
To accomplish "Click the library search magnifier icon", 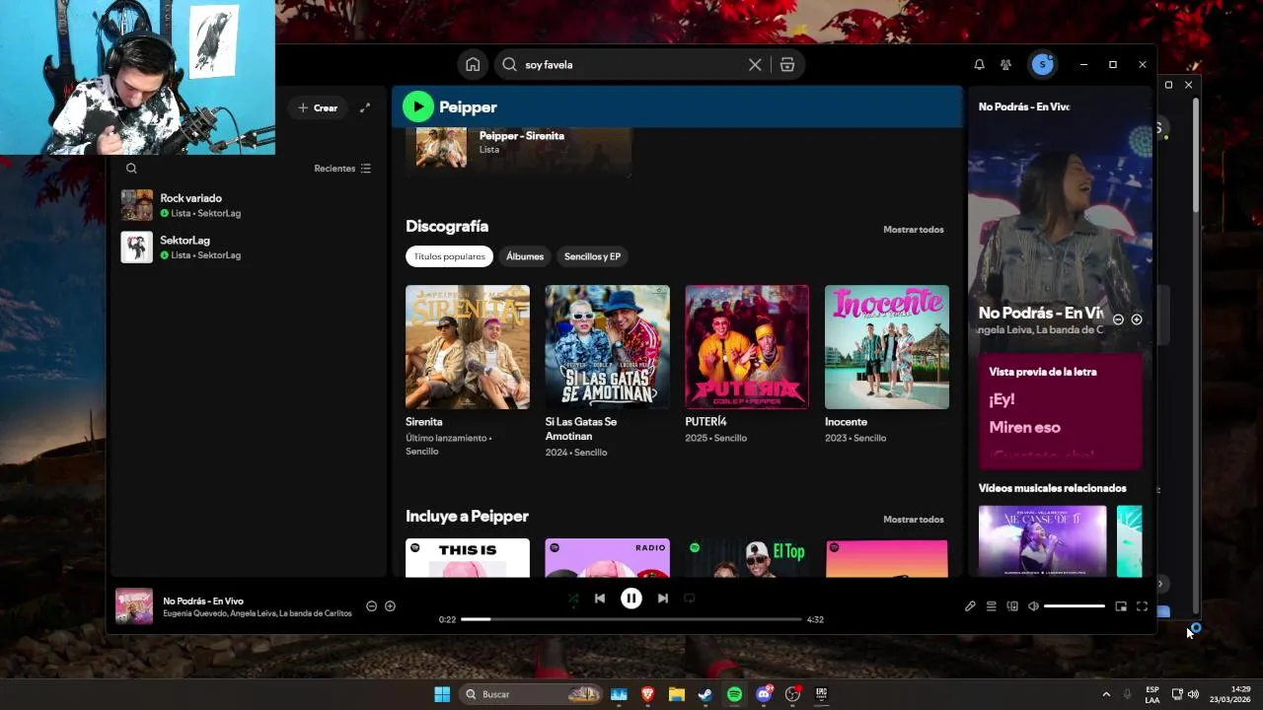I will point(131,169).
